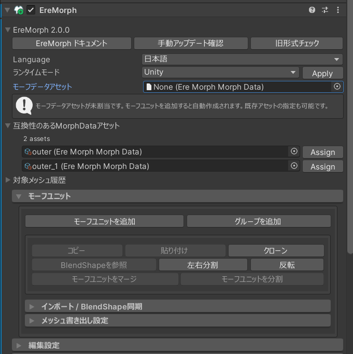
Task: Click the outer asset type icon
Action: pos(28,152)
